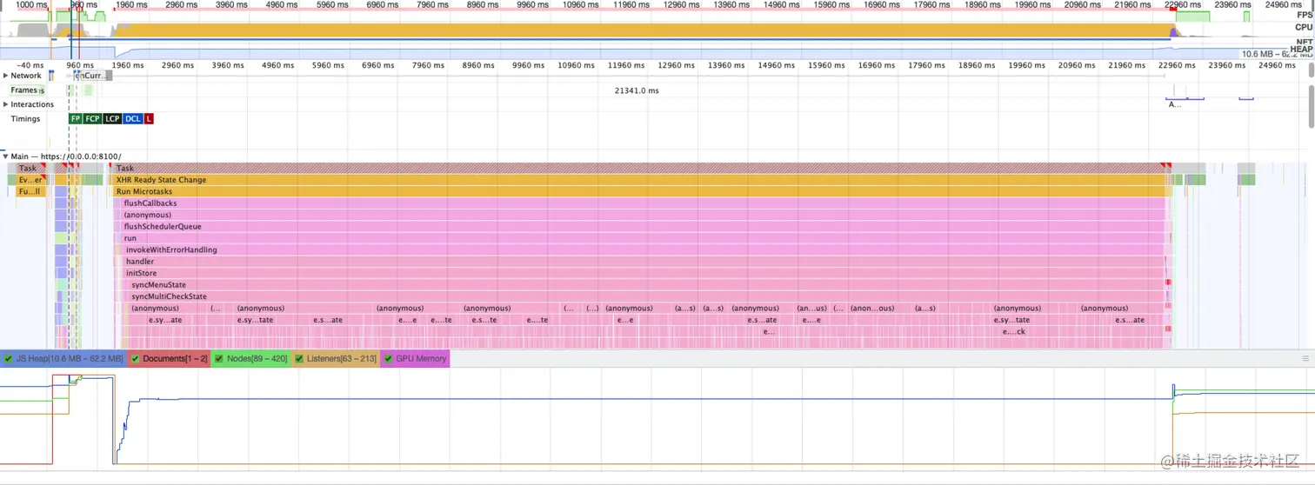
Task: Click the FPS overview label
Action: tap(1304, 15)
